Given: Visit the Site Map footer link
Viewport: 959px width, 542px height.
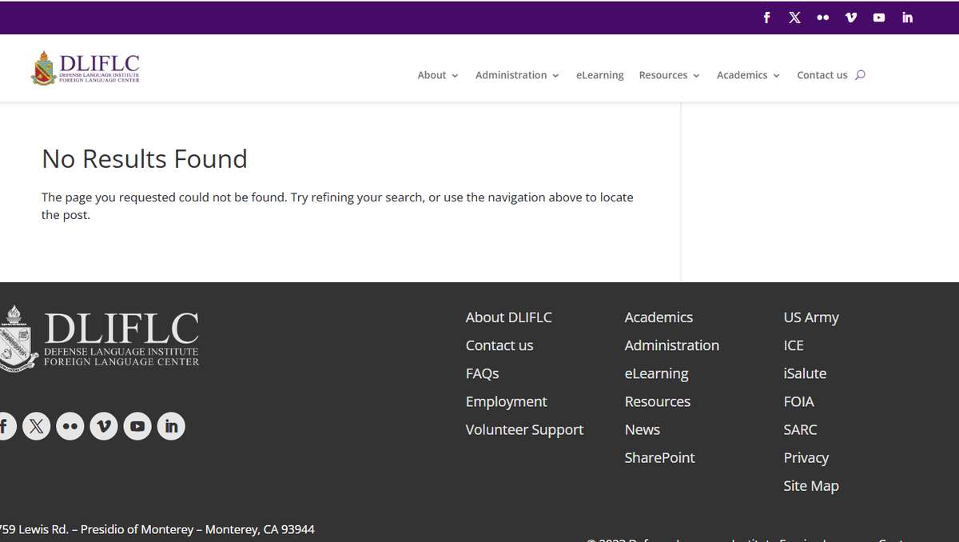Looking at the screenshot, I should coord(810,485).
